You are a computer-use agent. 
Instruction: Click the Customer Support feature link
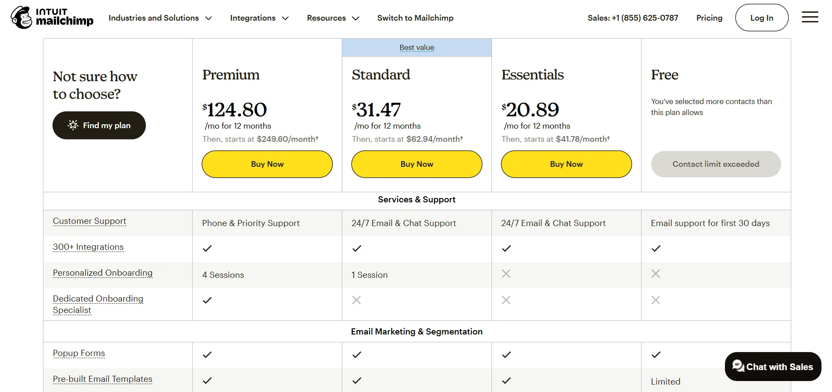[90, 221]
